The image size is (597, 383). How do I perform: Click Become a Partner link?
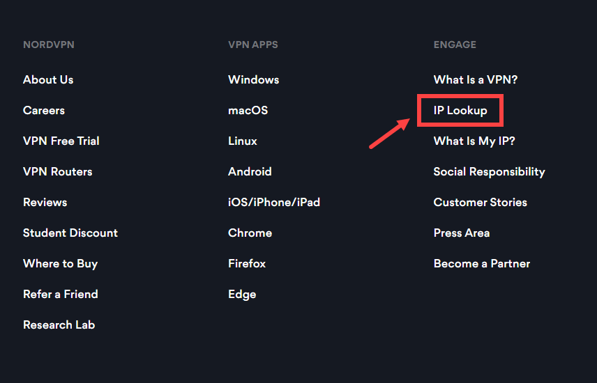(x=482, y=264)
